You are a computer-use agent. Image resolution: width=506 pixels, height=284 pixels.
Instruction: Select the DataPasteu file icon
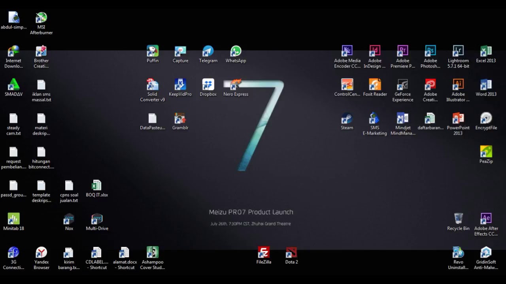coord(153,118)
